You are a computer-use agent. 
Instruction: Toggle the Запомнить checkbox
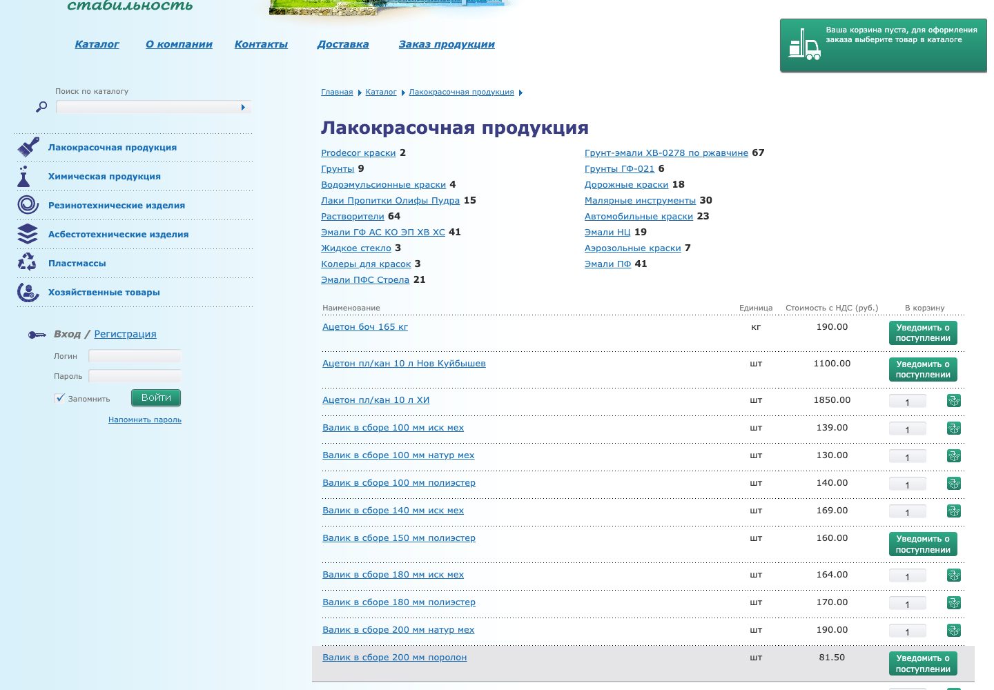(59, 398)
